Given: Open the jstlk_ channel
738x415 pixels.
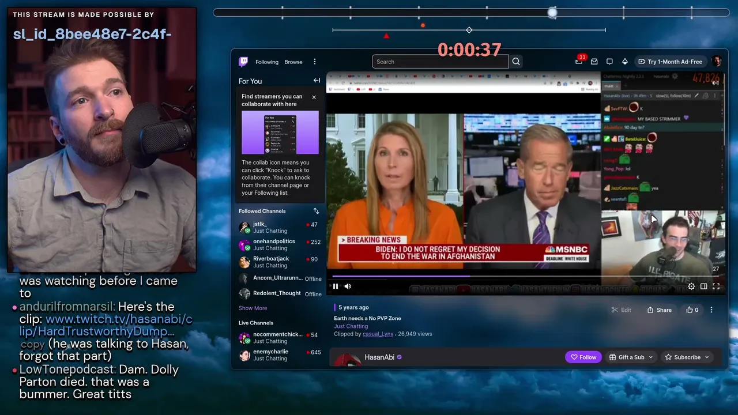Looking at the screenshot, I should 279,227.
